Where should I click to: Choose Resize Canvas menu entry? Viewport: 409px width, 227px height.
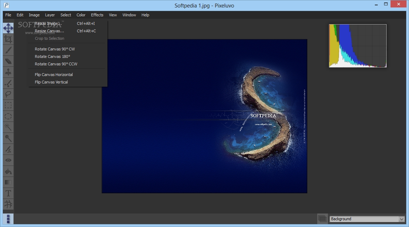click(68, 31)
